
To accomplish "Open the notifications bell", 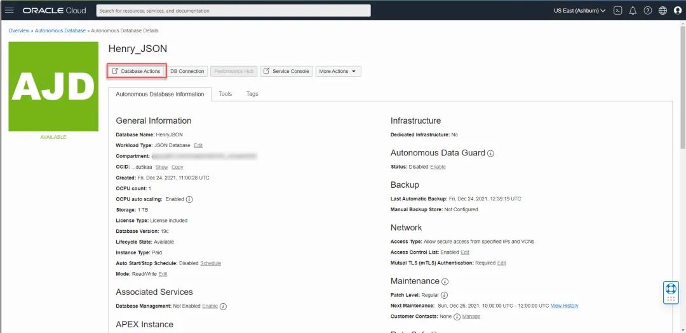I will (633, 11).
